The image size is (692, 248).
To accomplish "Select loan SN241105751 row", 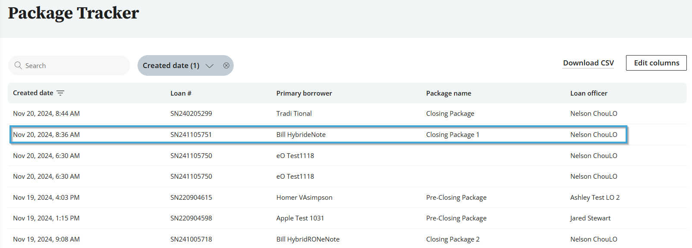I will coord(319,135).
